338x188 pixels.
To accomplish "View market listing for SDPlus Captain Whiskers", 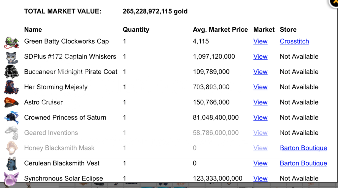I will [x=260, y=57].
